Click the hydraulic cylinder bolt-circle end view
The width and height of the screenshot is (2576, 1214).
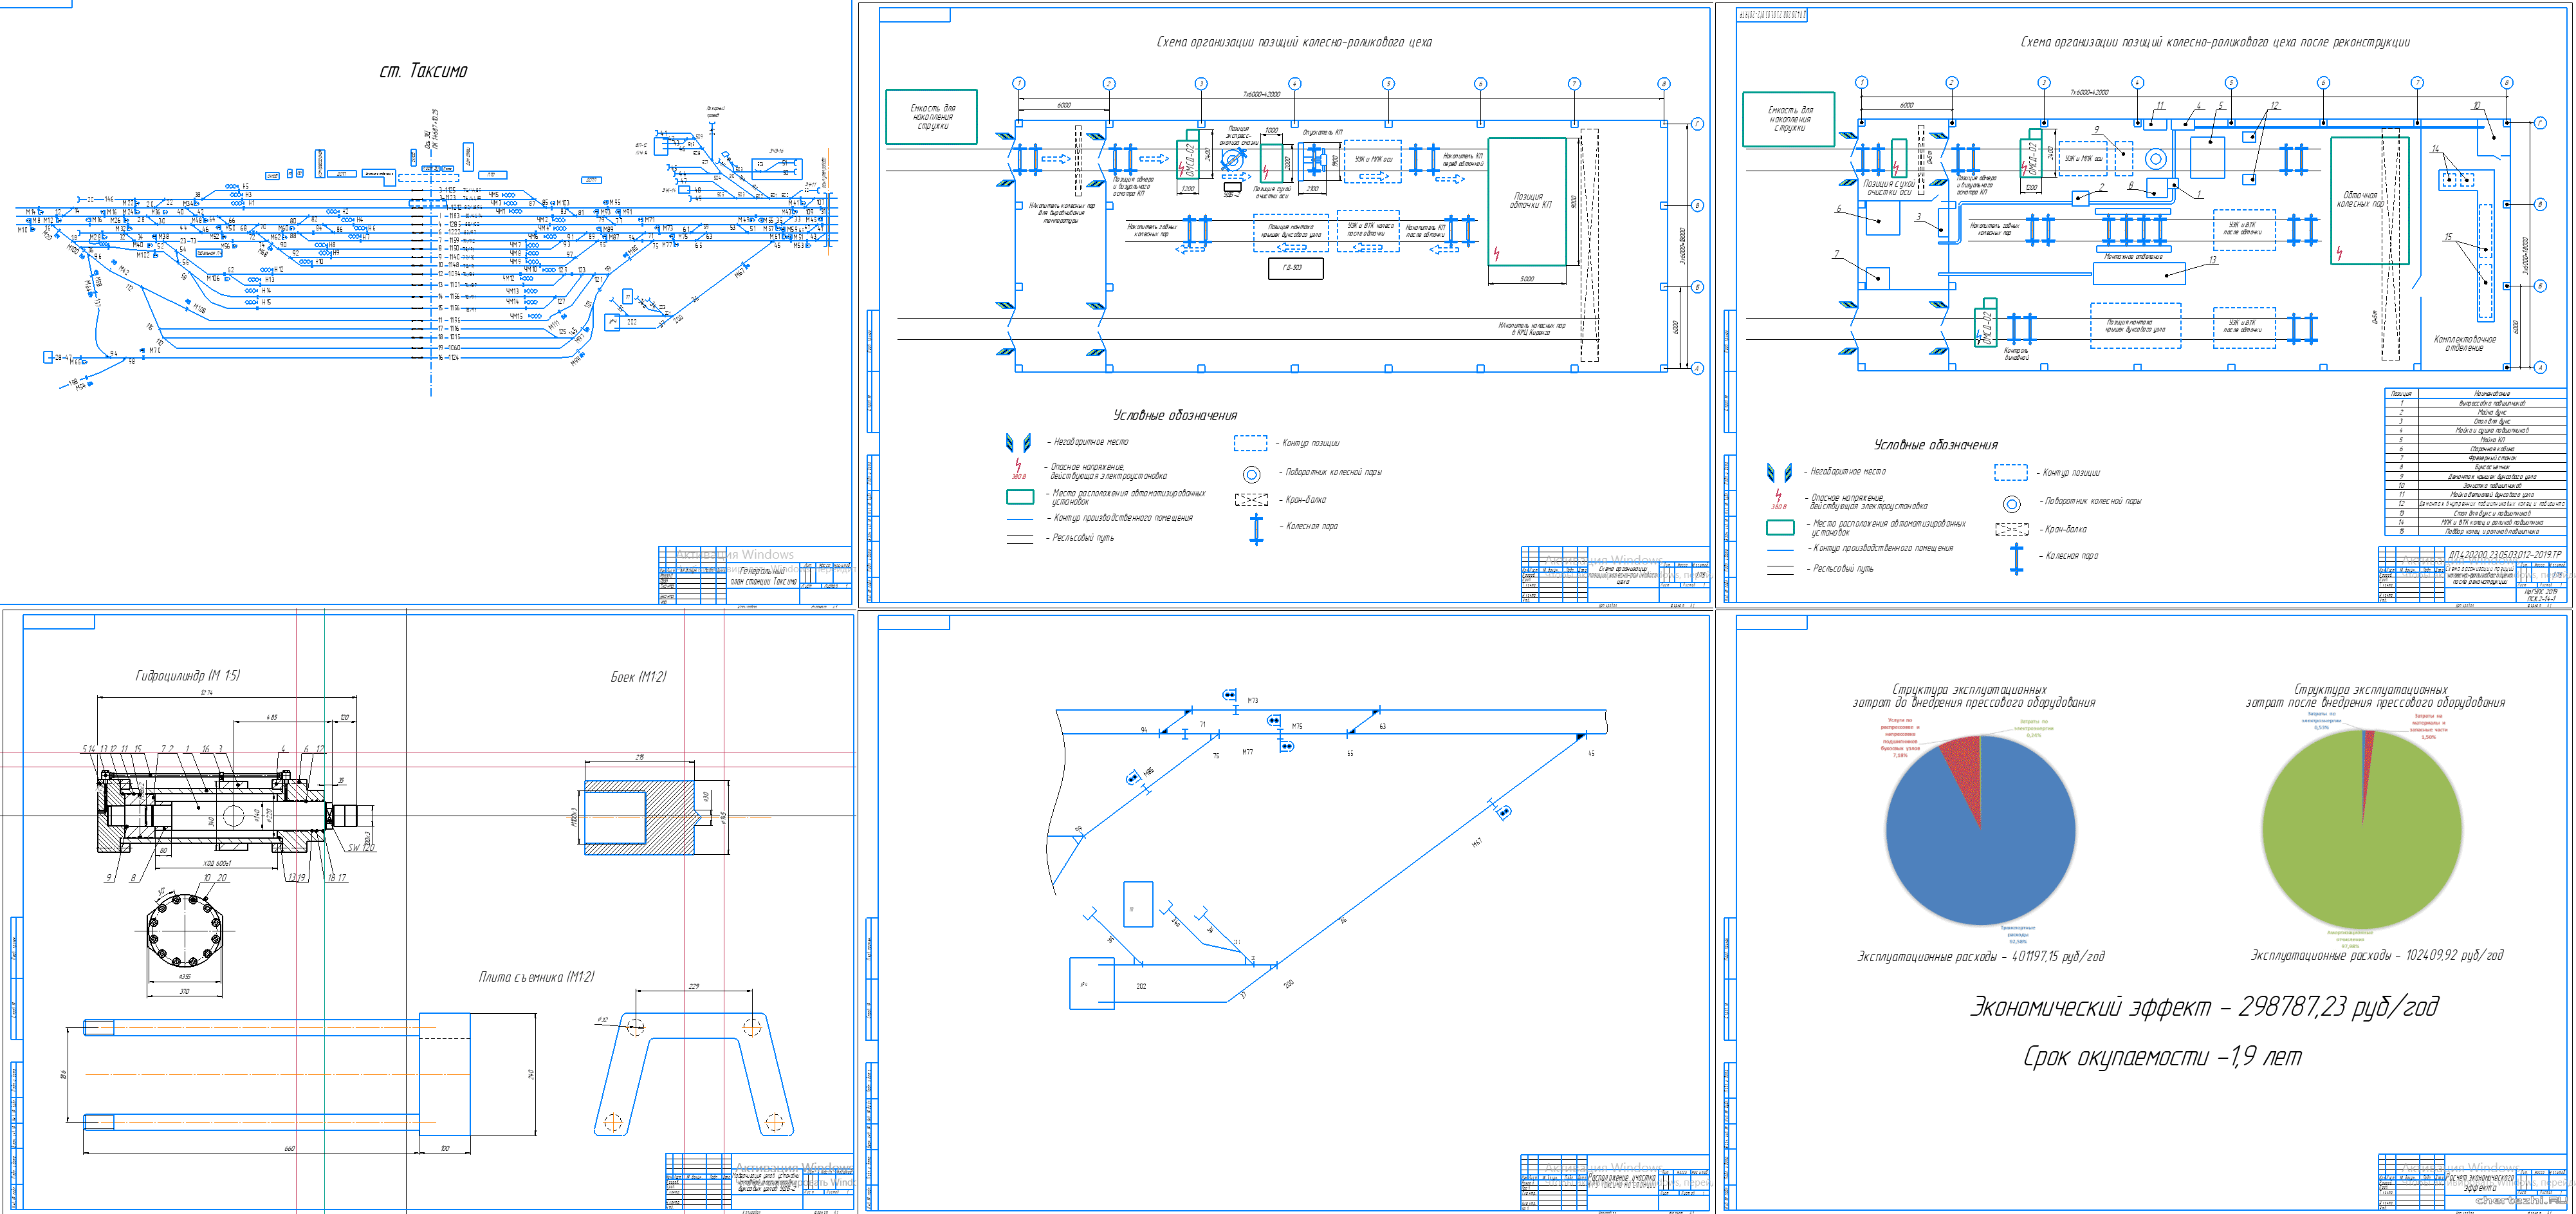[x=184, y=931]
